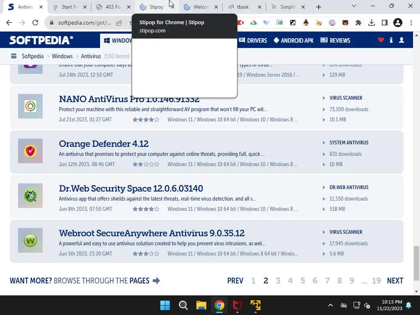The width and height of the screenshot is (420, 315).
Task: Open the Android APK section
Action: point(294,41)
